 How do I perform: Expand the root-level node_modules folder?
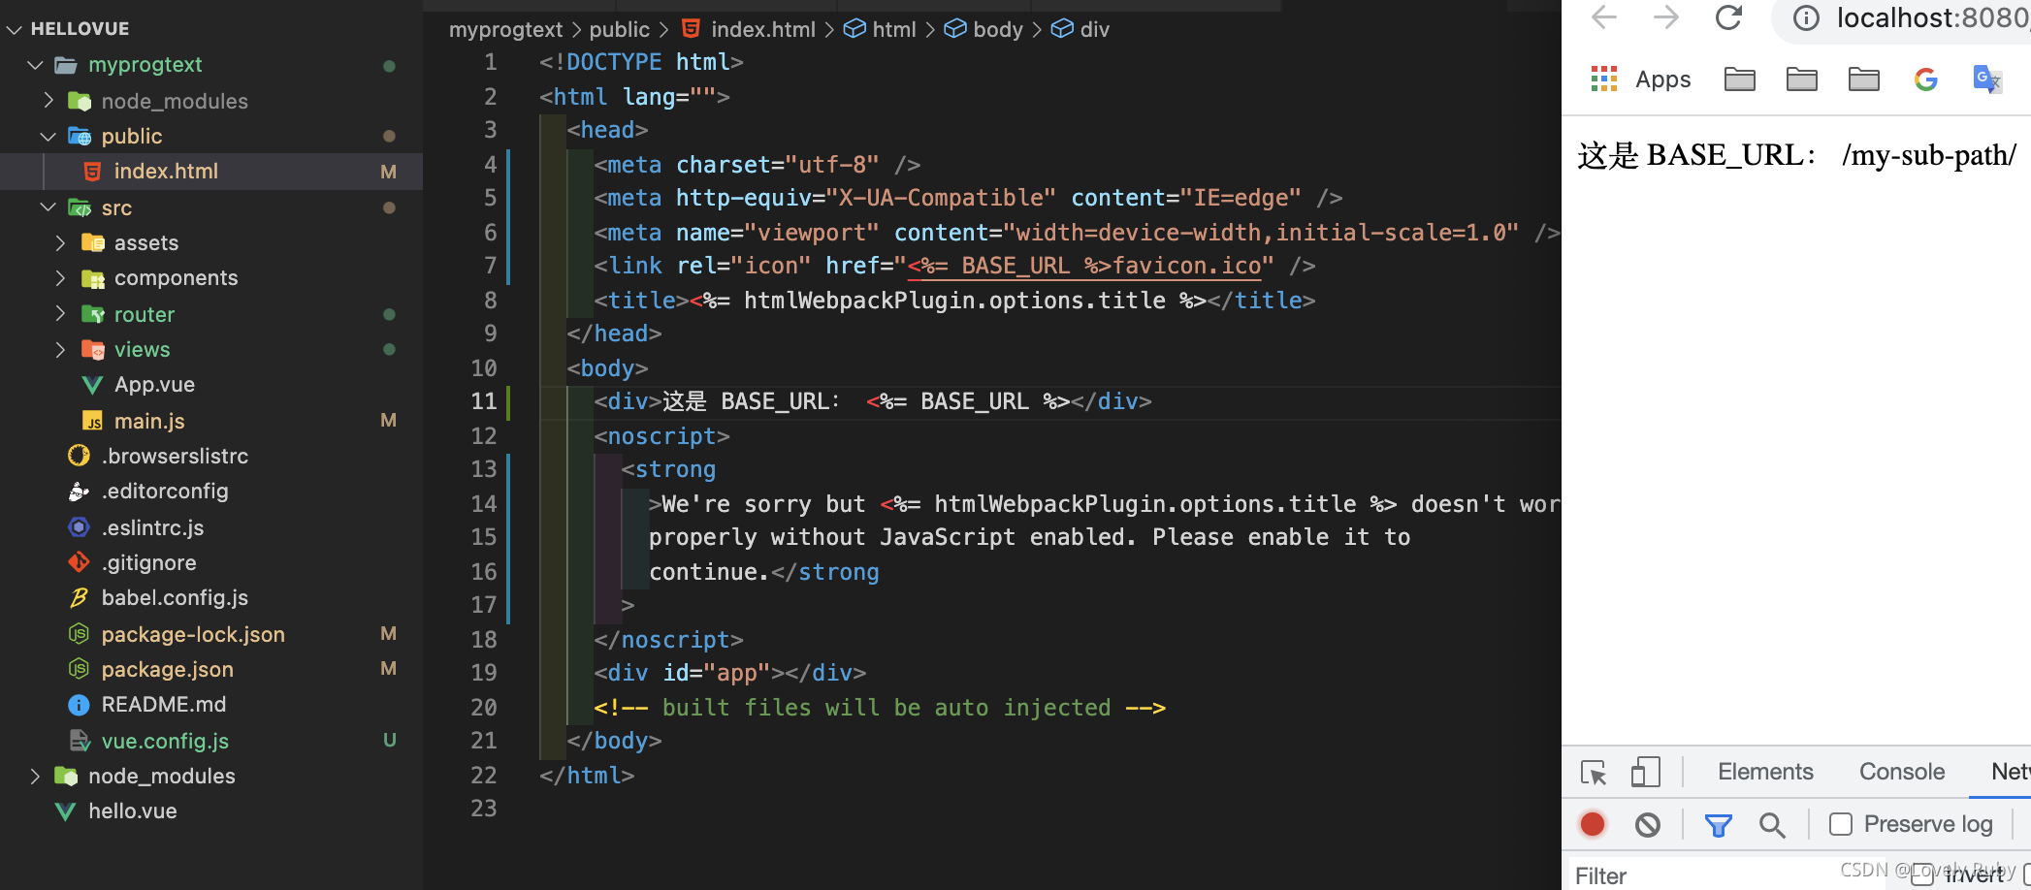pyautogui.click(x=35, y=776)
